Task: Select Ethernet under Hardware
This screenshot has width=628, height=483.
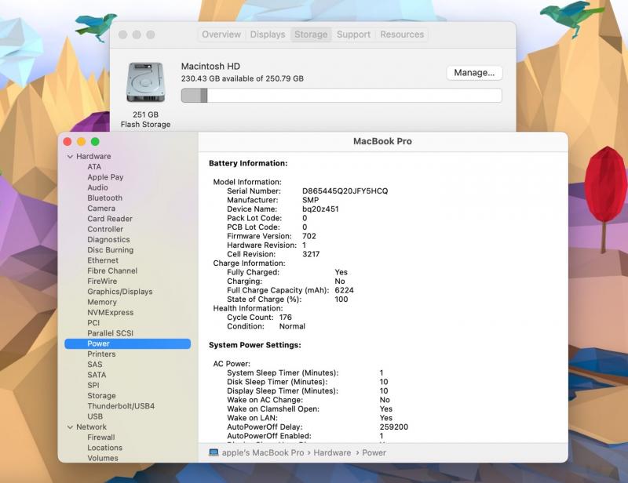Action: pyautogui.click(x=103, y=260)
